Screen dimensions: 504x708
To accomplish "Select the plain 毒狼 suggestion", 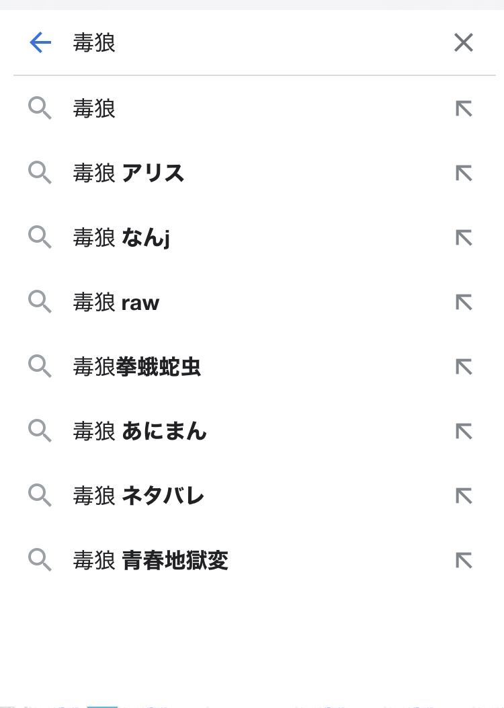I will pyautogui.click(x=95, y=109).
